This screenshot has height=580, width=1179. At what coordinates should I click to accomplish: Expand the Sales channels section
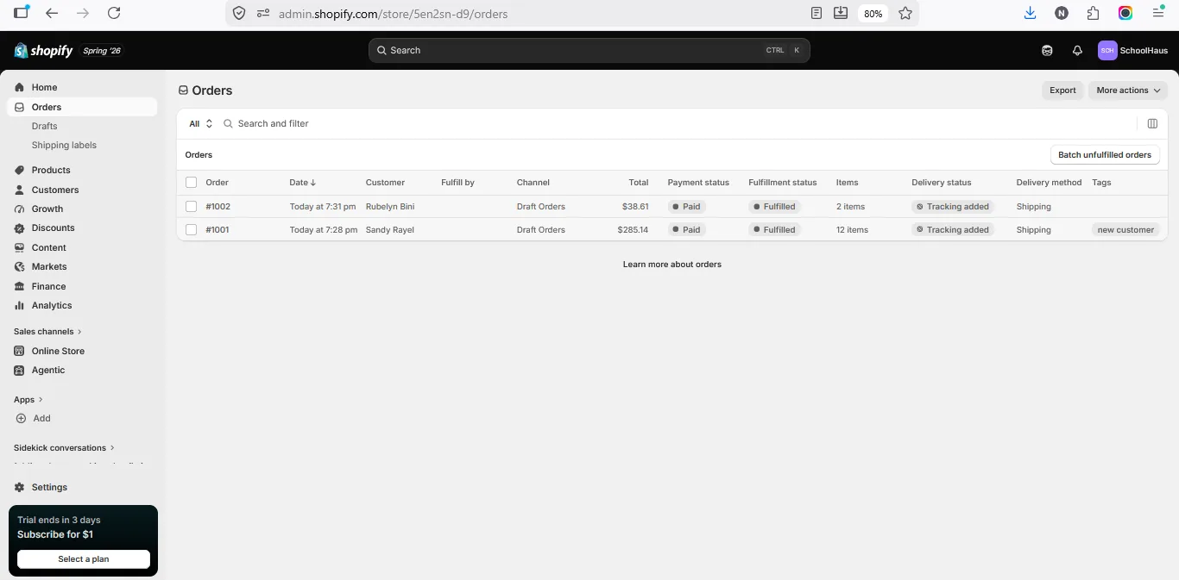pos(47,332)
